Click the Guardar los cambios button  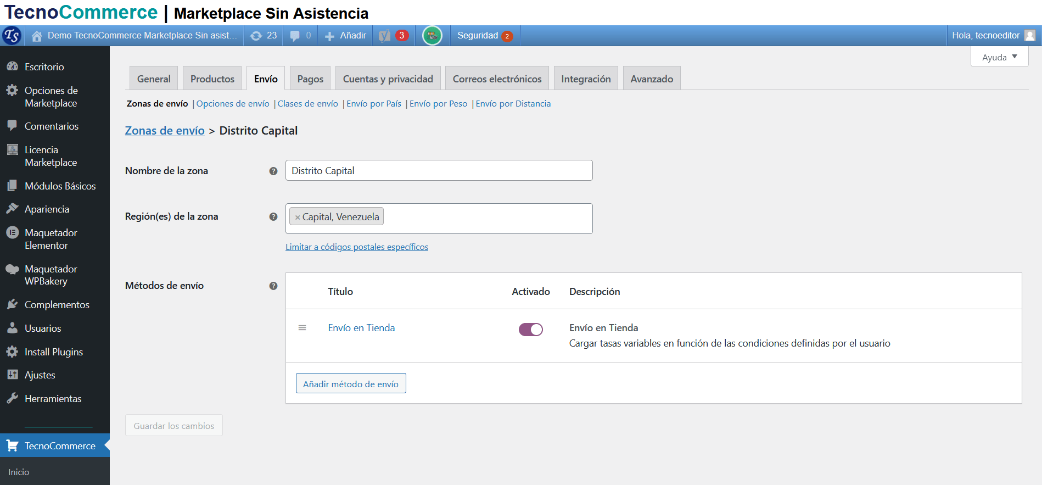tap(174, 426)
